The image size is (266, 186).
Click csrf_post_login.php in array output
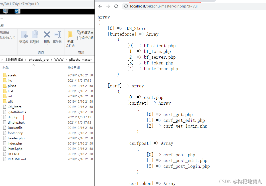(x=186, y=166)
